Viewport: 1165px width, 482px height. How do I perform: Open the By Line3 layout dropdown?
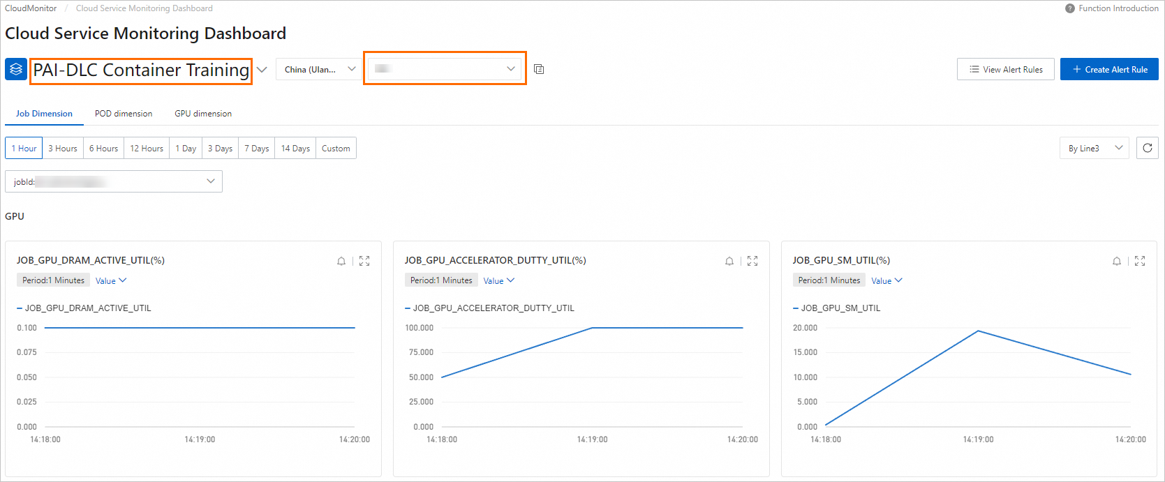coord(1094,148)
